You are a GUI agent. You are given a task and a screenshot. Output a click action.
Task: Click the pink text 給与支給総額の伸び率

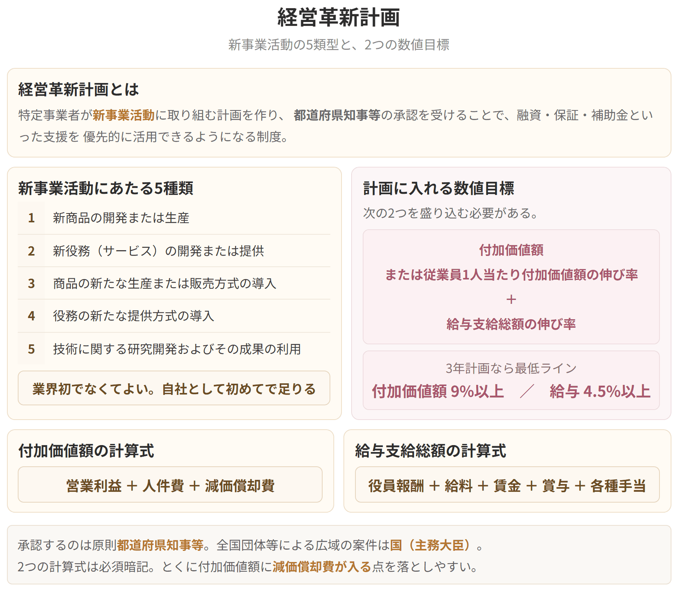[511, 324]
